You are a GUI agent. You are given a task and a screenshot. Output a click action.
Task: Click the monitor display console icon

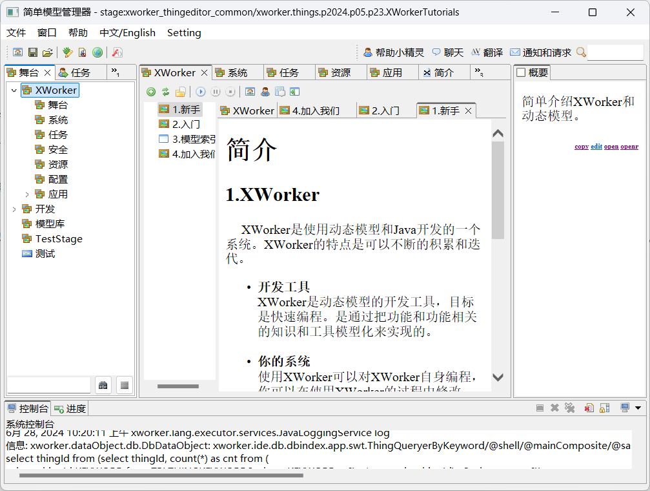tap(625, 408)
